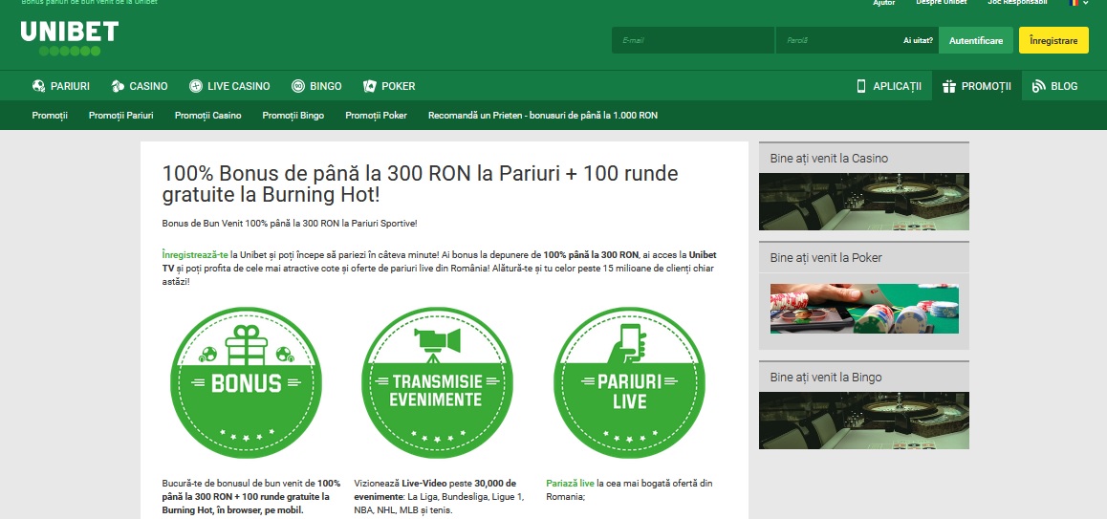Click the Pariază live link
Screen dimensions: 1107x519
570,483
